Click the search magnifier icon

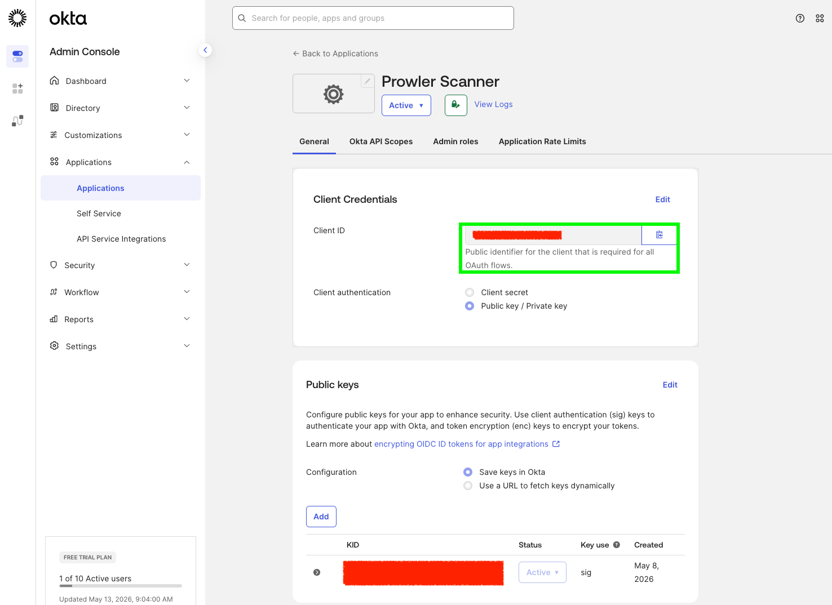(x=242, y=18)
